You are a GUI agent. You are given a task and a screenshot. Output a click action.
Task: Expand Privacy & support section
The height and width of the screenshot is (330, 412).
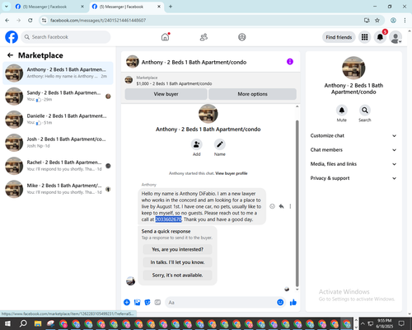click(353, 178)
